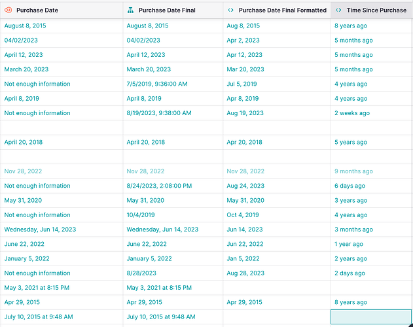The width and height of the screenshot is (413, 327).
Task: Select the 'Apr 29, 2015' formatted cell
Action: (x=277, y=302)
